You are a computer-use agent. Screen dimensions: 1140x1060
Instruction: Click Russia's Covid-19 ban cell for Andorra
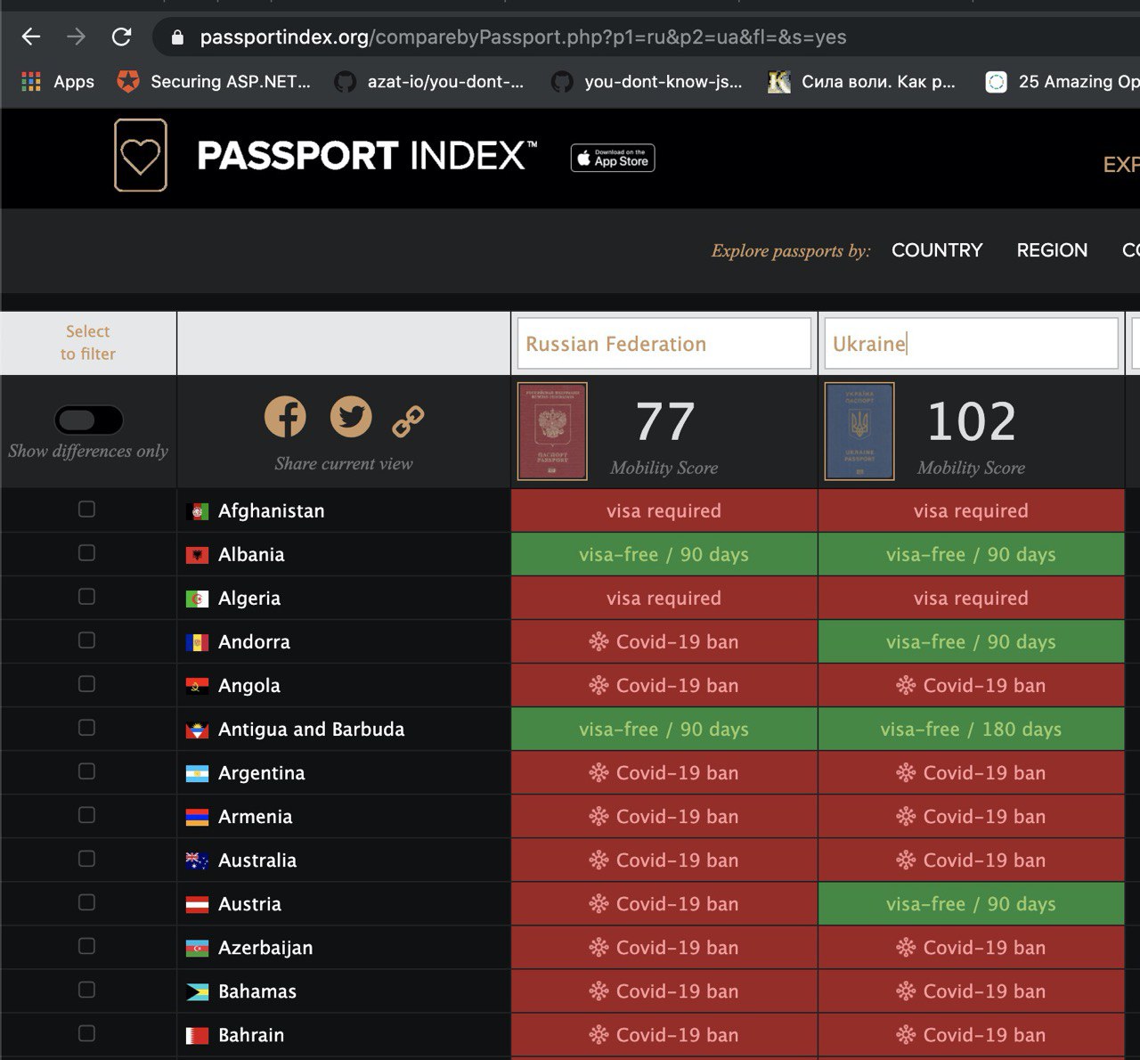664,642
